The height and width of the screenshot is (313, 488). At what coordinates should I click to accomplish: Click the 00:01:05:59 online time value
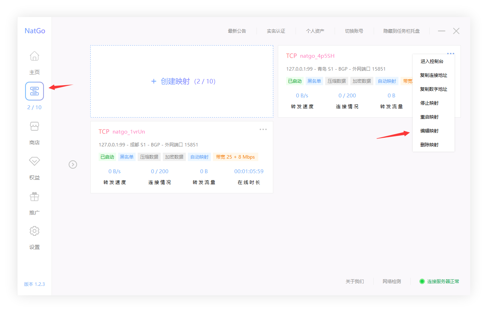pyautogui.click(x=249, y=171)
